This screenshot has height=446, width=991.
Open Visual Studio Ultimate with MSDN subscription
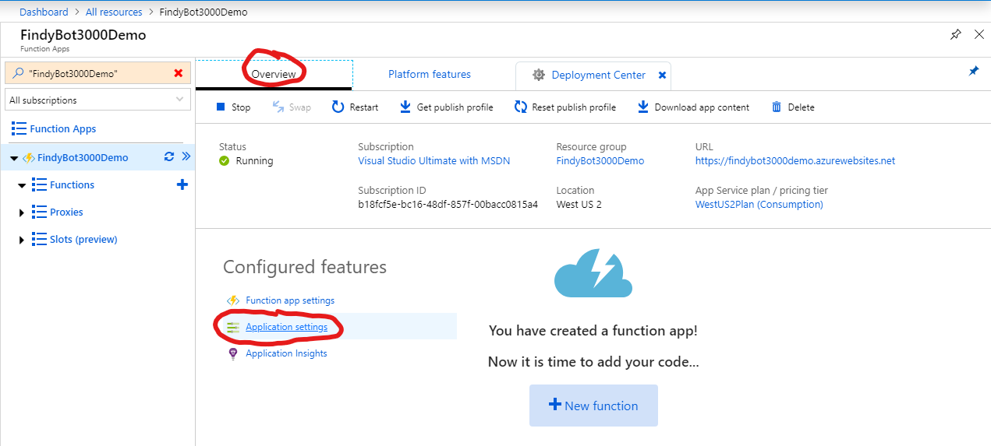[434, 161]
